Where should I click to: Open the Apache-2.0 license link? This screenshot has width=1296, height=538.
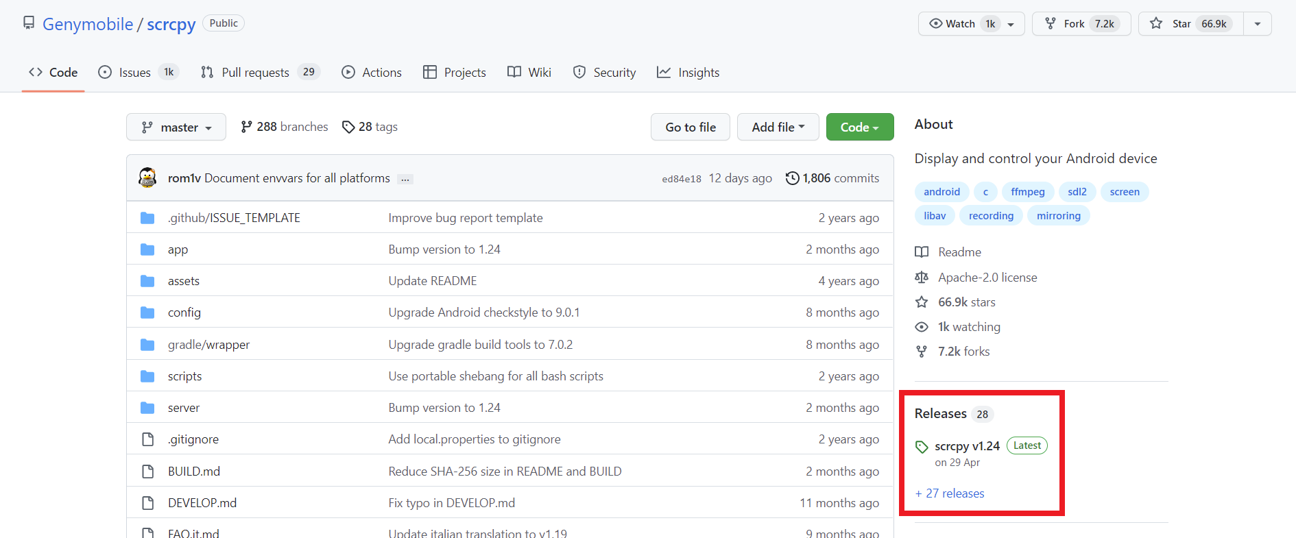click(x=976, y=278)
